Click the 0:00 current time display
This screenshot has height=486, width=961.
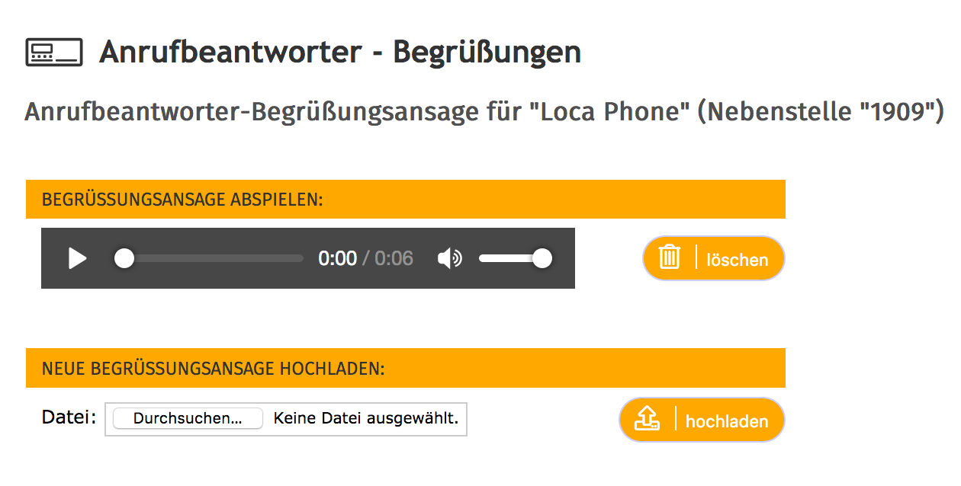point(337,259)
